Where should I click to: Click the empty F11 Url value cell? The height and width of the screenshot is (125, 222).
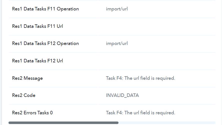[x=156, y=26]
